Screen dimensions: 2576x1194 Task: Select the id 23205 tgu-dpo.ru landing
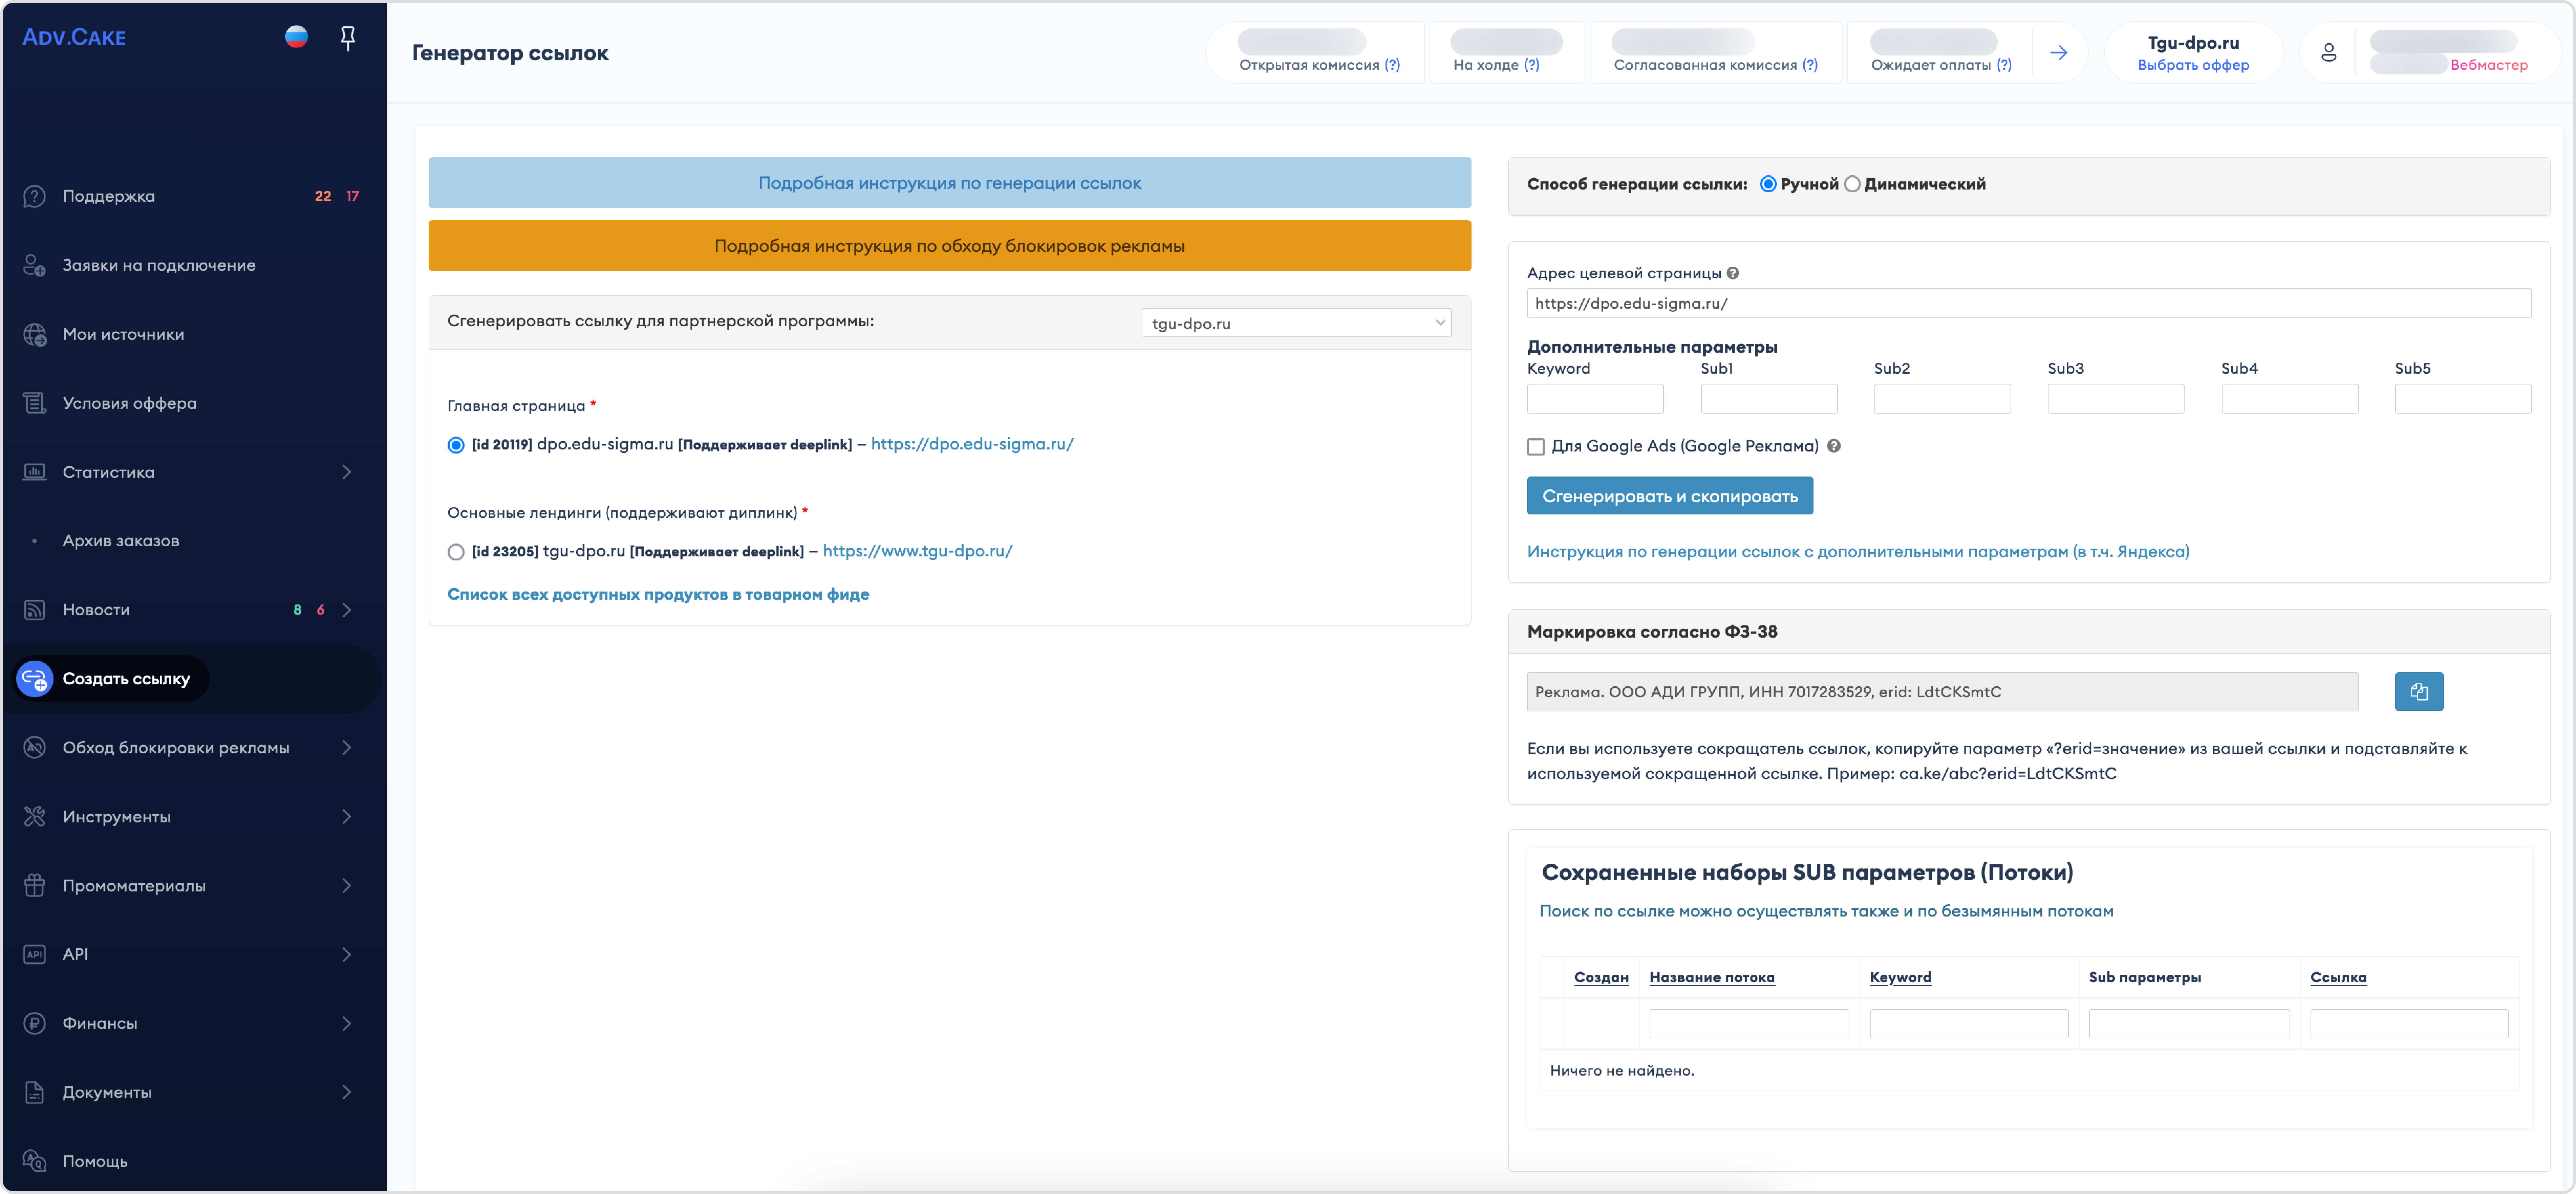(x=456, y=552)
